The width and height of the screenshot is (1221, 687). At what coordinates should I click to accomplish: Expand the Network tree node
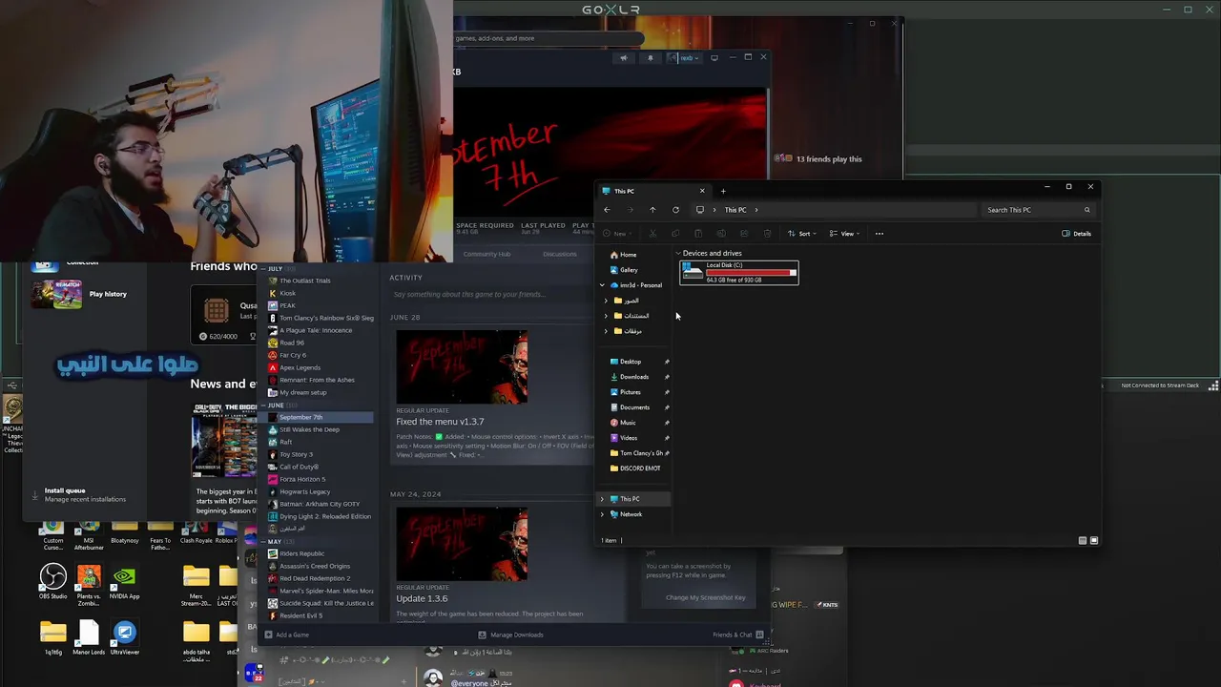point(602,514)
